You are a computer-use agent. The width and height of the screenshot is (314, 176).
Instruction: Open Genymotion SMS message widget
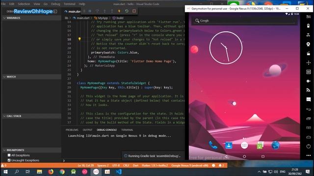[309, 99]
